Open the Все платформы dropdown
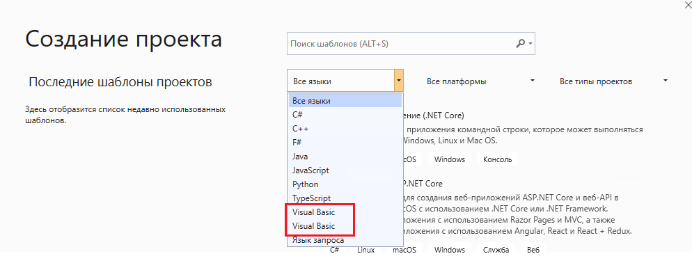 pyautogui.click(x=480, y=81)
